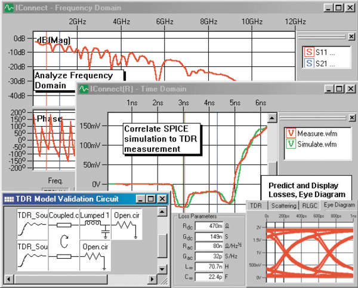Click the Gdc field showing 149n

209,236
